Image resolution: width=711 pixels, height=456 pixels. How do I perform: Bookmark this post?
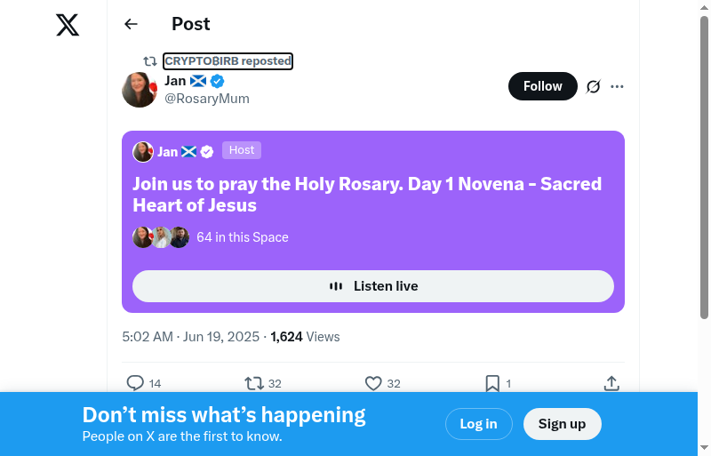492,383
